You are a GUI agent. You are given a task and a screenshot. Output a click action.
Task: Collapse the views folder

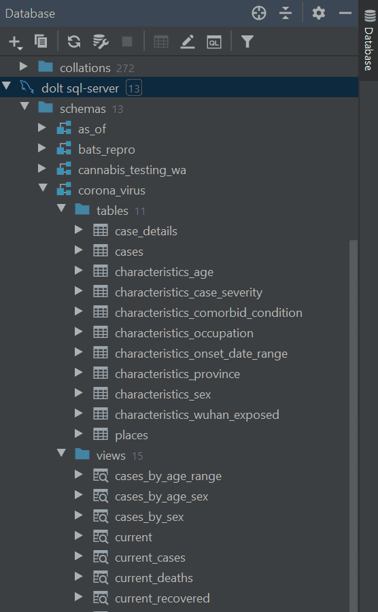click(x=61, y=453)
